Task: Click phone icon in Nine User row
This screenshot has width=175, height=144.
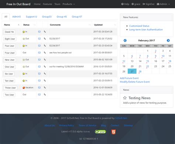Action: pyautogui.click(x=45, y=60)
